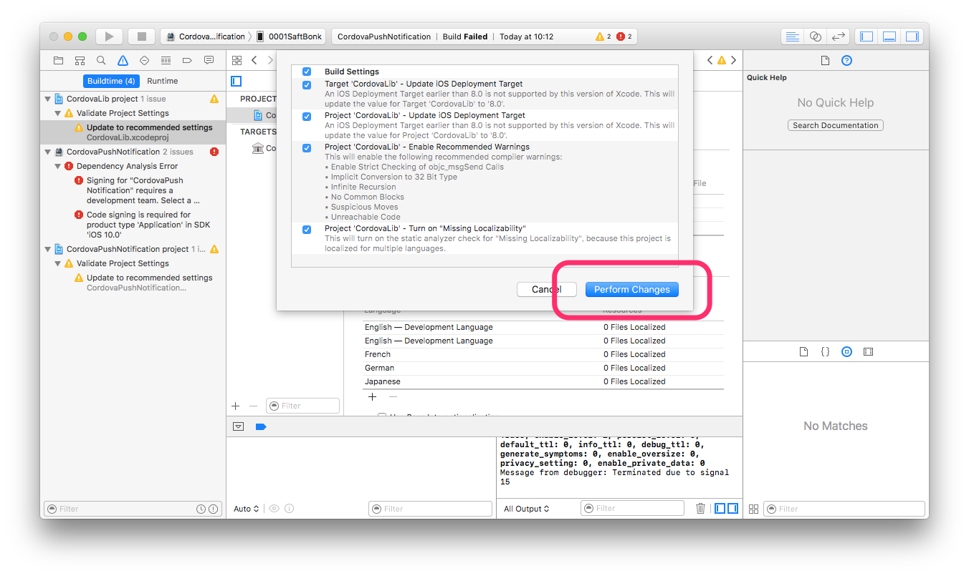Viewport: 969px width, 576px height.
Task: Open the All Output dropdown
Action: click(527, 509)
